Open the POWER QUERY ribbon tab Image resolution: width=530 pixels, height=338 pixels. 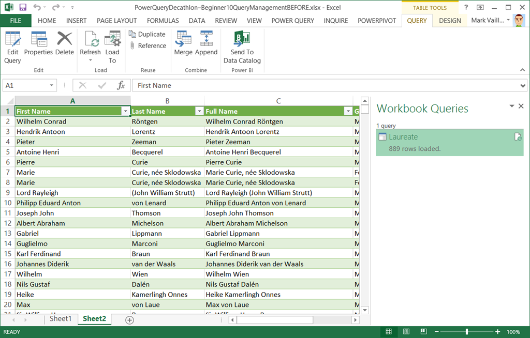(292, 21)
